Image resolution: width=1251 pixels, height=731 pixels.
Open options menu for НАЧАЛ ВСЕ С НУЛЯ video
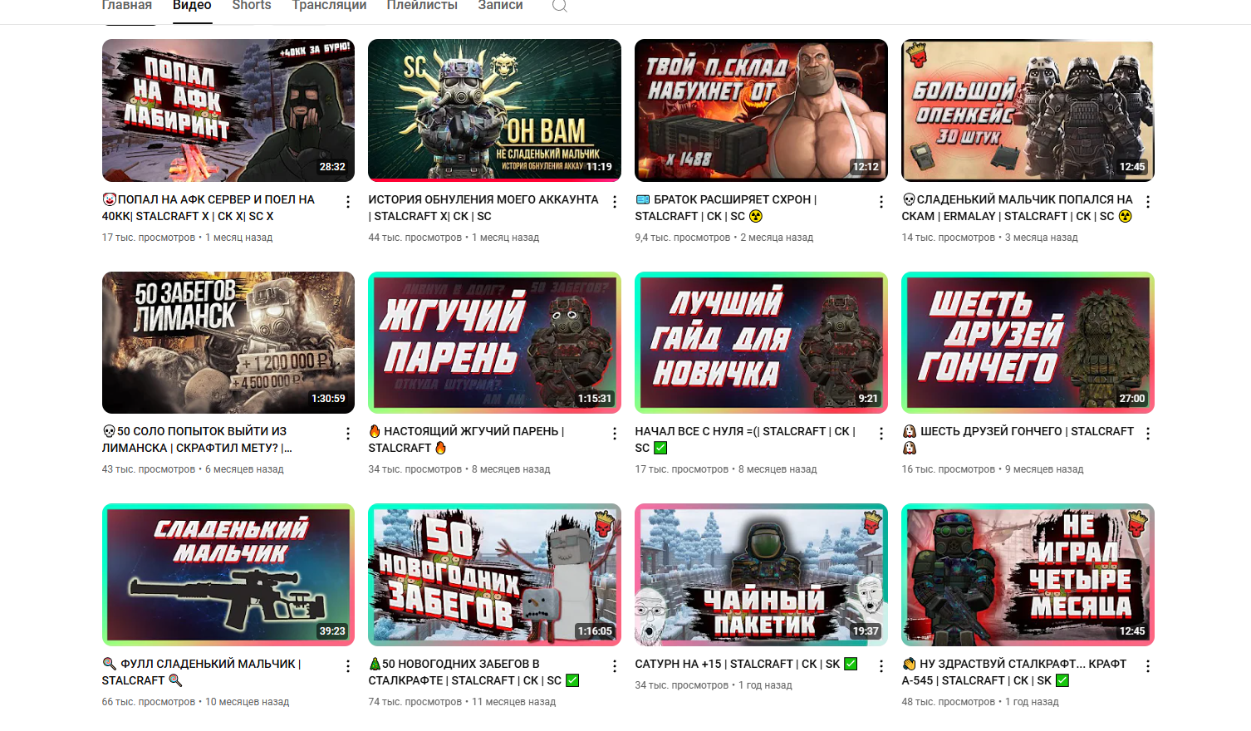(x=881, y=434)
